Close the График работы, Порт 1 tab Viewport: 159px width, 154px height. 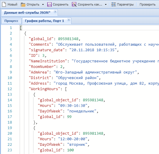pos(69,20)
